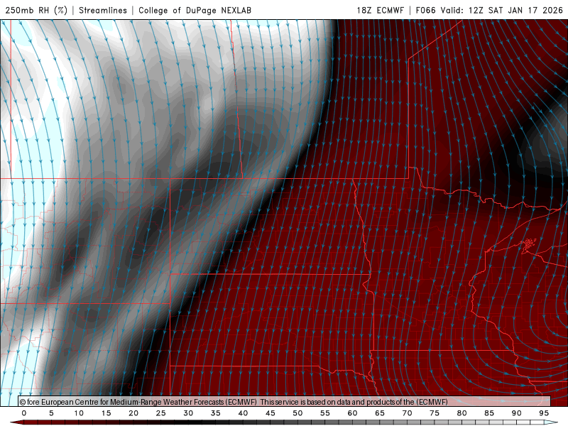Click the "85" value on the color scale
Viewport: 568px width, 426px height.
489,413
